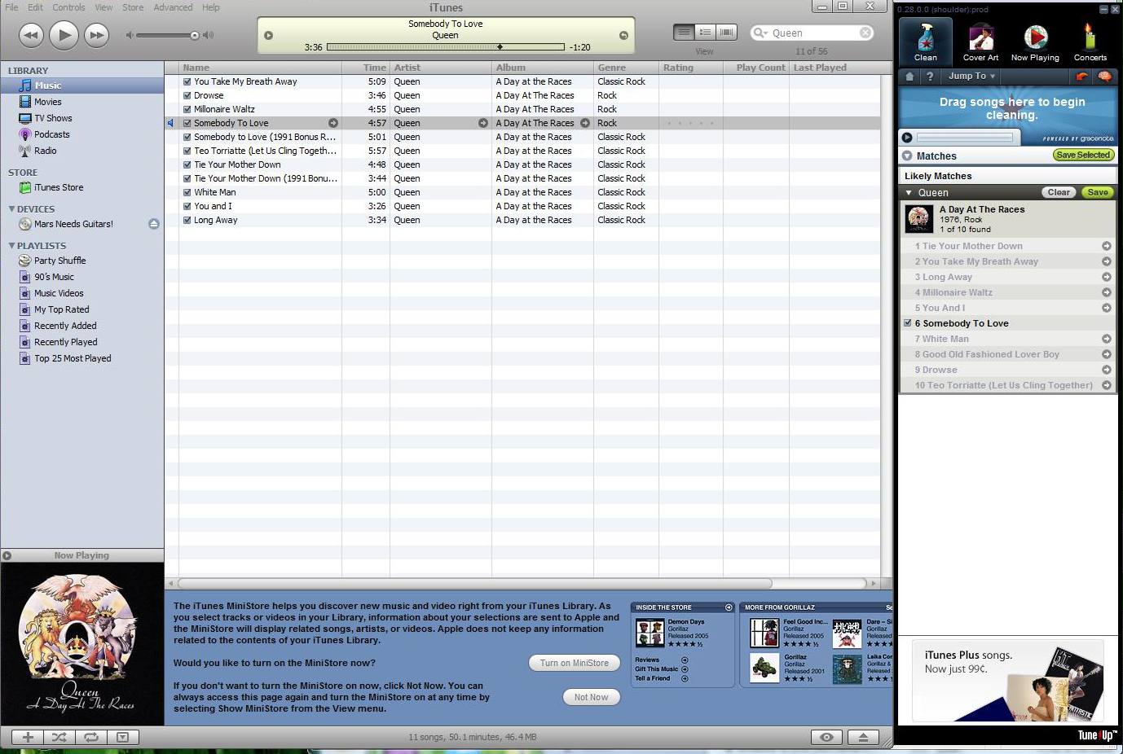Screen dimensions: 1123x754
Task: Uncheck the White Man song checkbox
Action: click(x=187, y=193)
